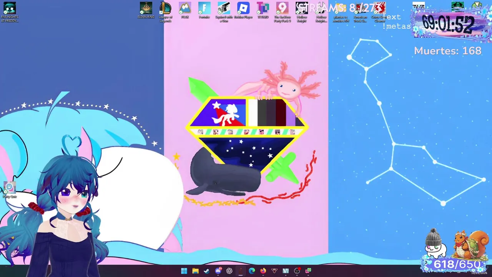This screenshot has width=492, height=277.
Task: Launch the Fortnite desktop icon
Action: pos(204,11)
